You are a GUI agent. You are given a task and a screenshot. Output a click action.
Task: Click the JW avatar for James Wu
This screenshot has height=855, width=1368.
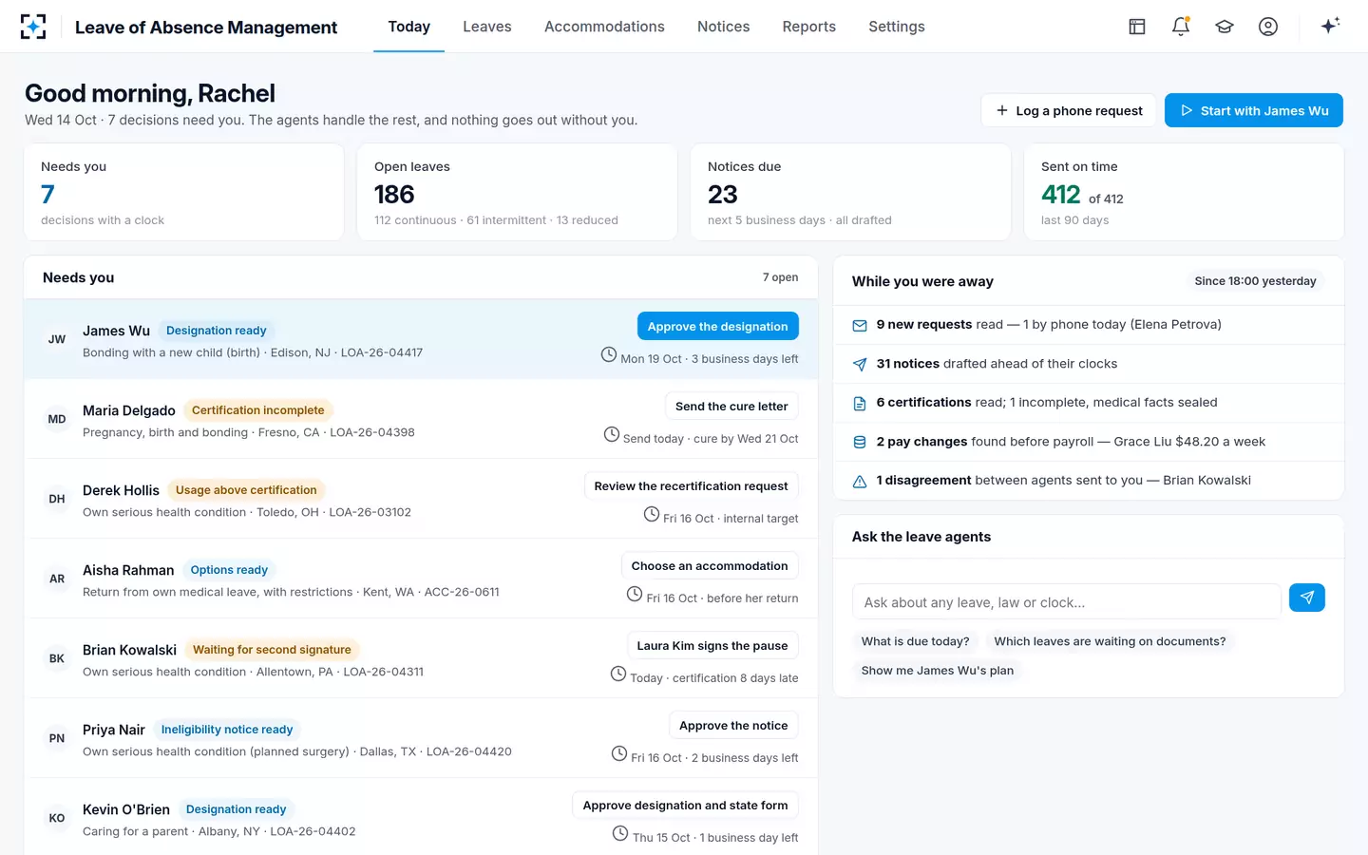[57, 339]
